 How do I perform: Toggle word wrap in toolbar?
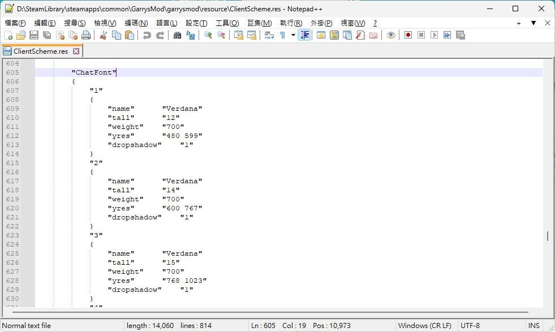point(269,35)
